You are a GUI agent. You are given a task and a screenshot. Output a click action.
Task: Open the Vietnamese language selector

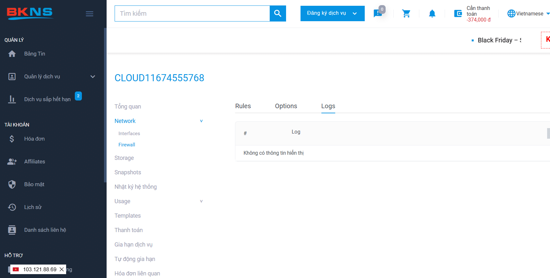click(528, 13)
